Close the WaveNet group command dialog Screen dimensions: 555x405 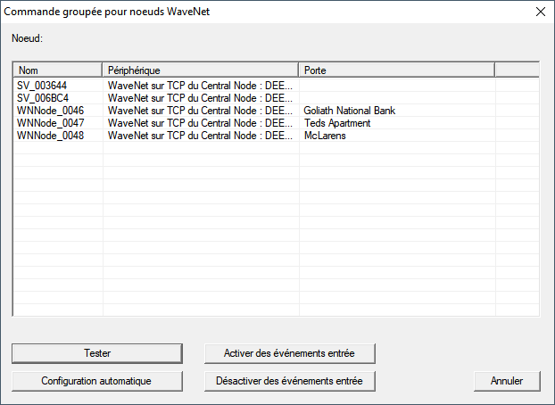tap(539, 12)
